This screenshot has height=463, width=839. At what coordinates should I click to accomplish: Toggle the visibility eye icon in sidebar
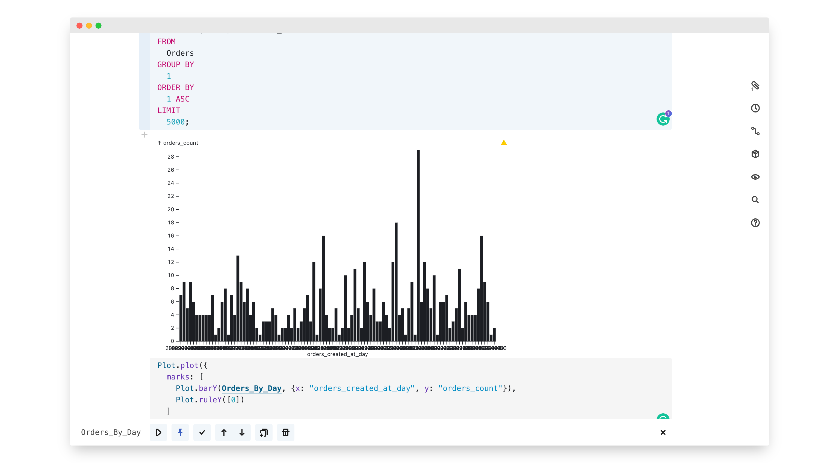pos(755,177)
